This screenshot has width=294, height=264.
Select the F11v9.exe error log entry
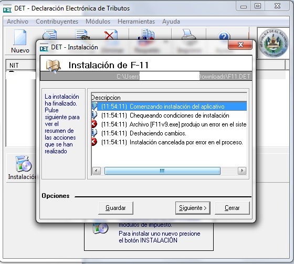point(169,124)
